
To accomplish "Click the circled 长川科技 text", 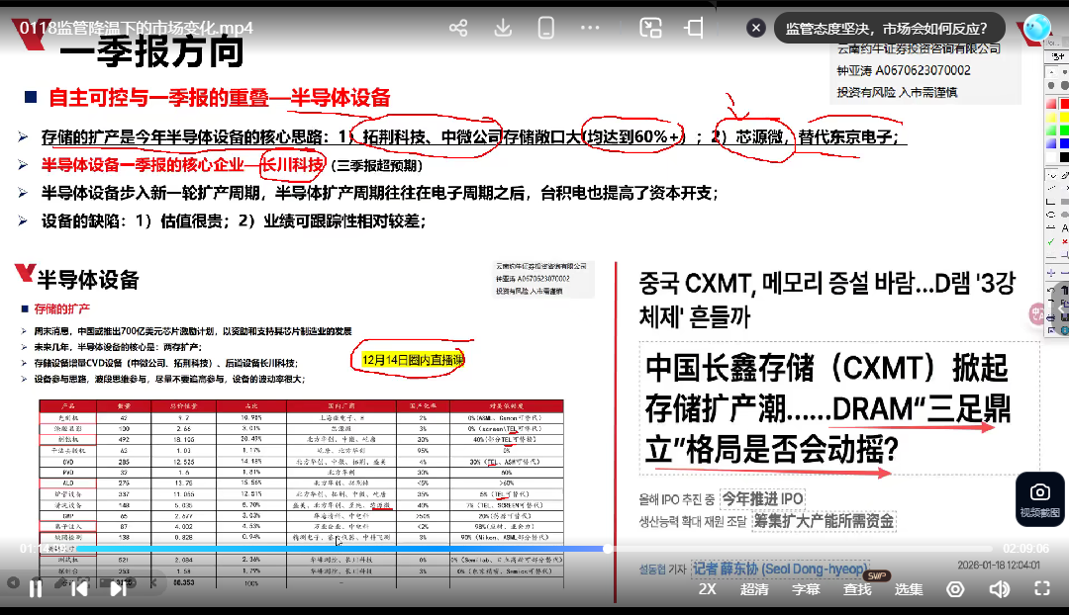I will pos(293,165).
